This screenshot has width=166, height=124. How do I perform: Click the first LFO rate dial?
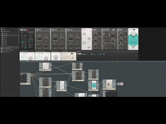tap(24, 58)
